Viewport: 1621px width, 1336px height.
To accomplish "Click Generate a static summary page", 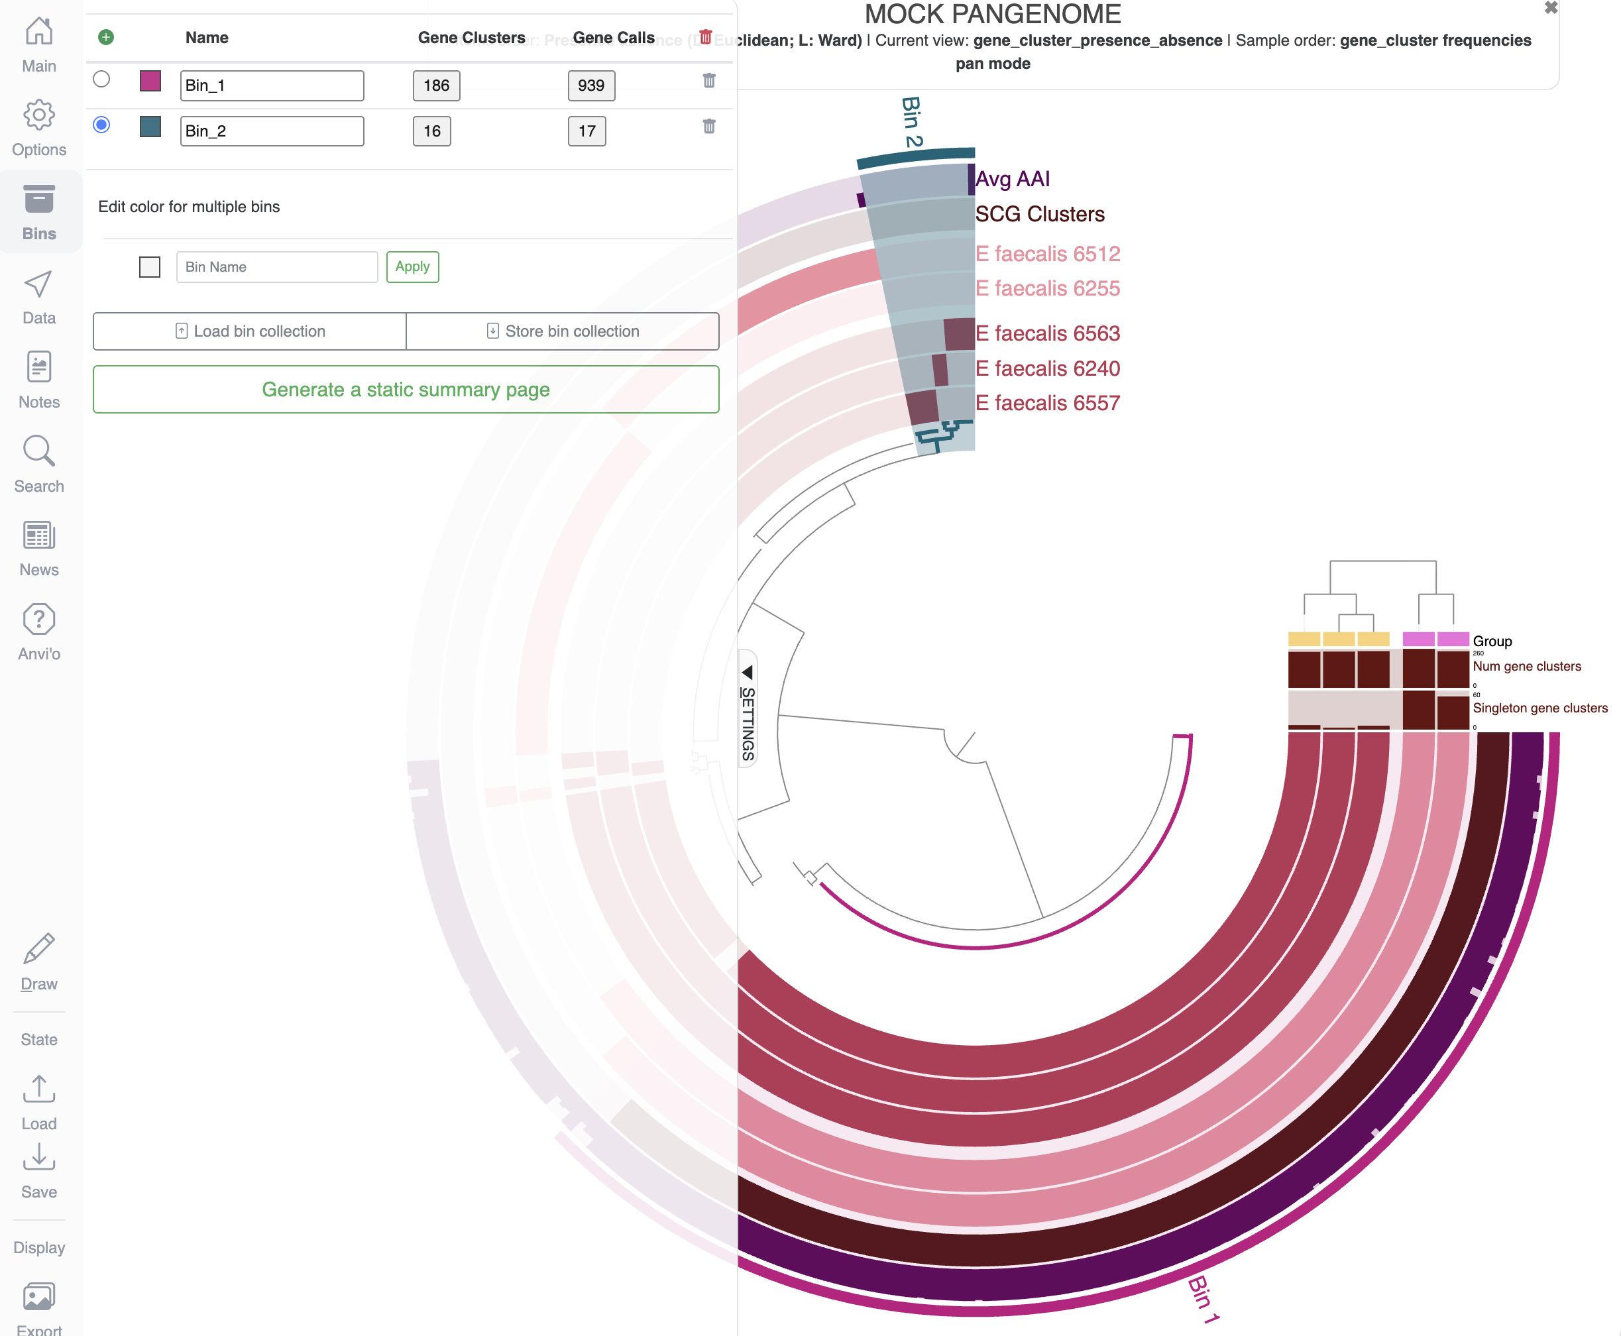I will click(406, 390).
